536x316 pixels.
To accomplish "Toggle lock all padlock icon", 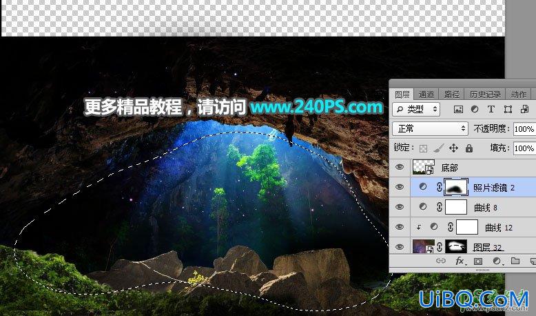I will [469, 148].
